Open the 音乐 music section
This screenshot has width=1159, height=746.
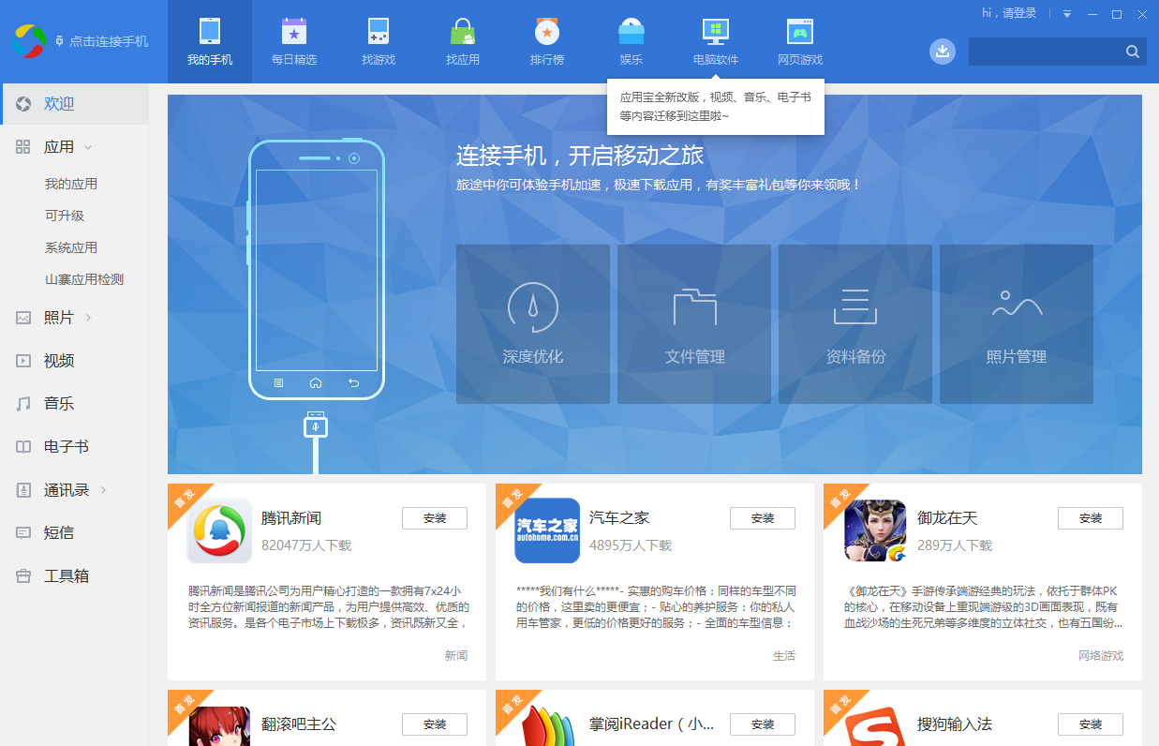[x=56, y=403]
